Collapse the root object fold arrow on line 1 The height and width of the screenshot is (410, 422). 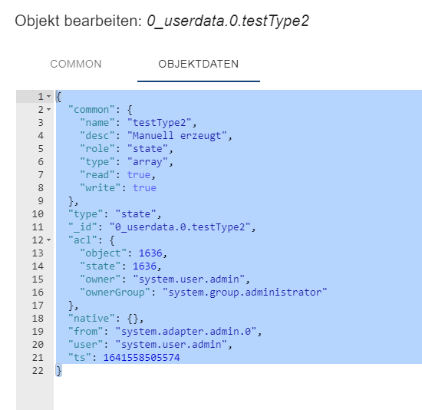tap(48, 96)
